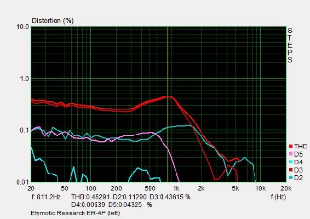This screenshot has height=219, width=310.
Task: Click the 20k frequency axis label
Action: (286, 188)
